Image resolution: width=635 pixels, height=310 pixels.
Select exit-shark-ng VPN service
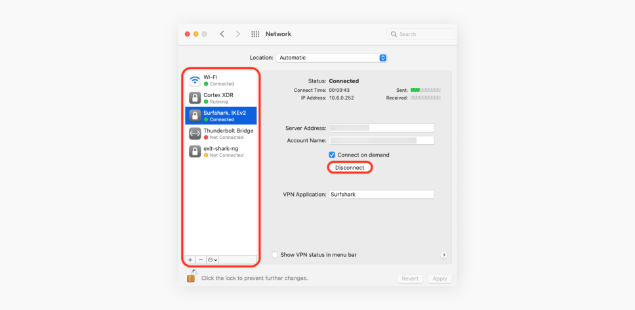(x=220, y=151)
